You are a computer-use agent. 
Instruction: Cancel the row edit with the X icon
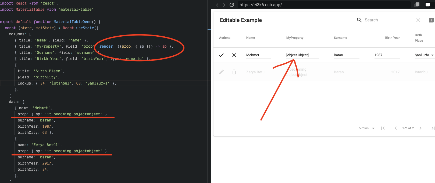[x=234, y=55]
